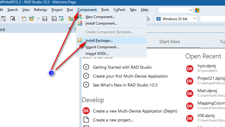Viewport: 225px width, 127px height.
Task: Click play icon beside Getting Started
Action: click(86, 67)
